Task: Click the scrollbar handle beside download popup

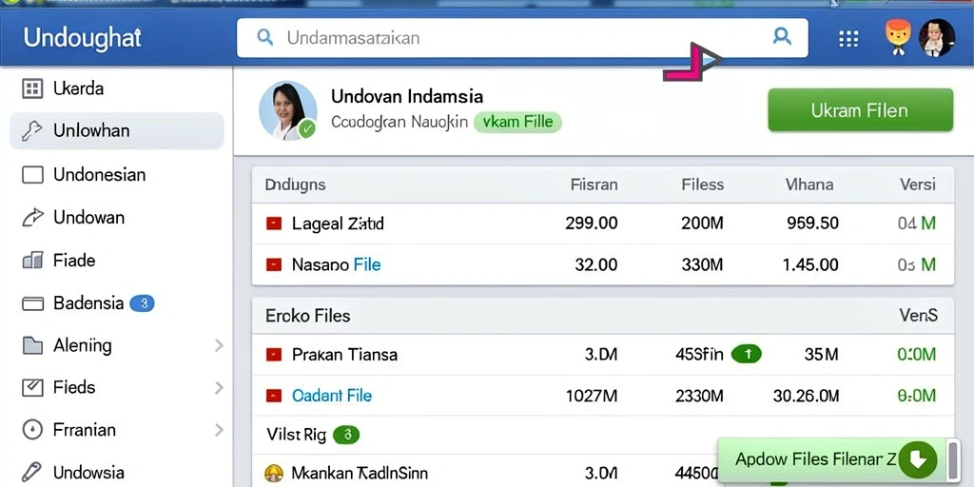Action: click(x=955, y=462)
